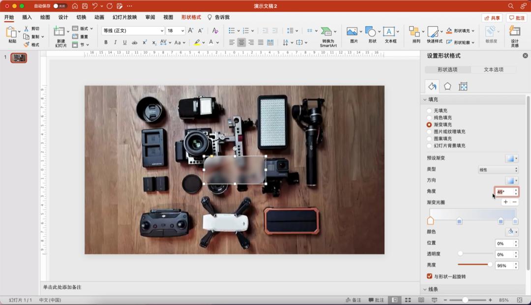This screenshot has width=531, height=305.
Task: Click the 亮度 brightness slider handle
Action: coord(490,265)
